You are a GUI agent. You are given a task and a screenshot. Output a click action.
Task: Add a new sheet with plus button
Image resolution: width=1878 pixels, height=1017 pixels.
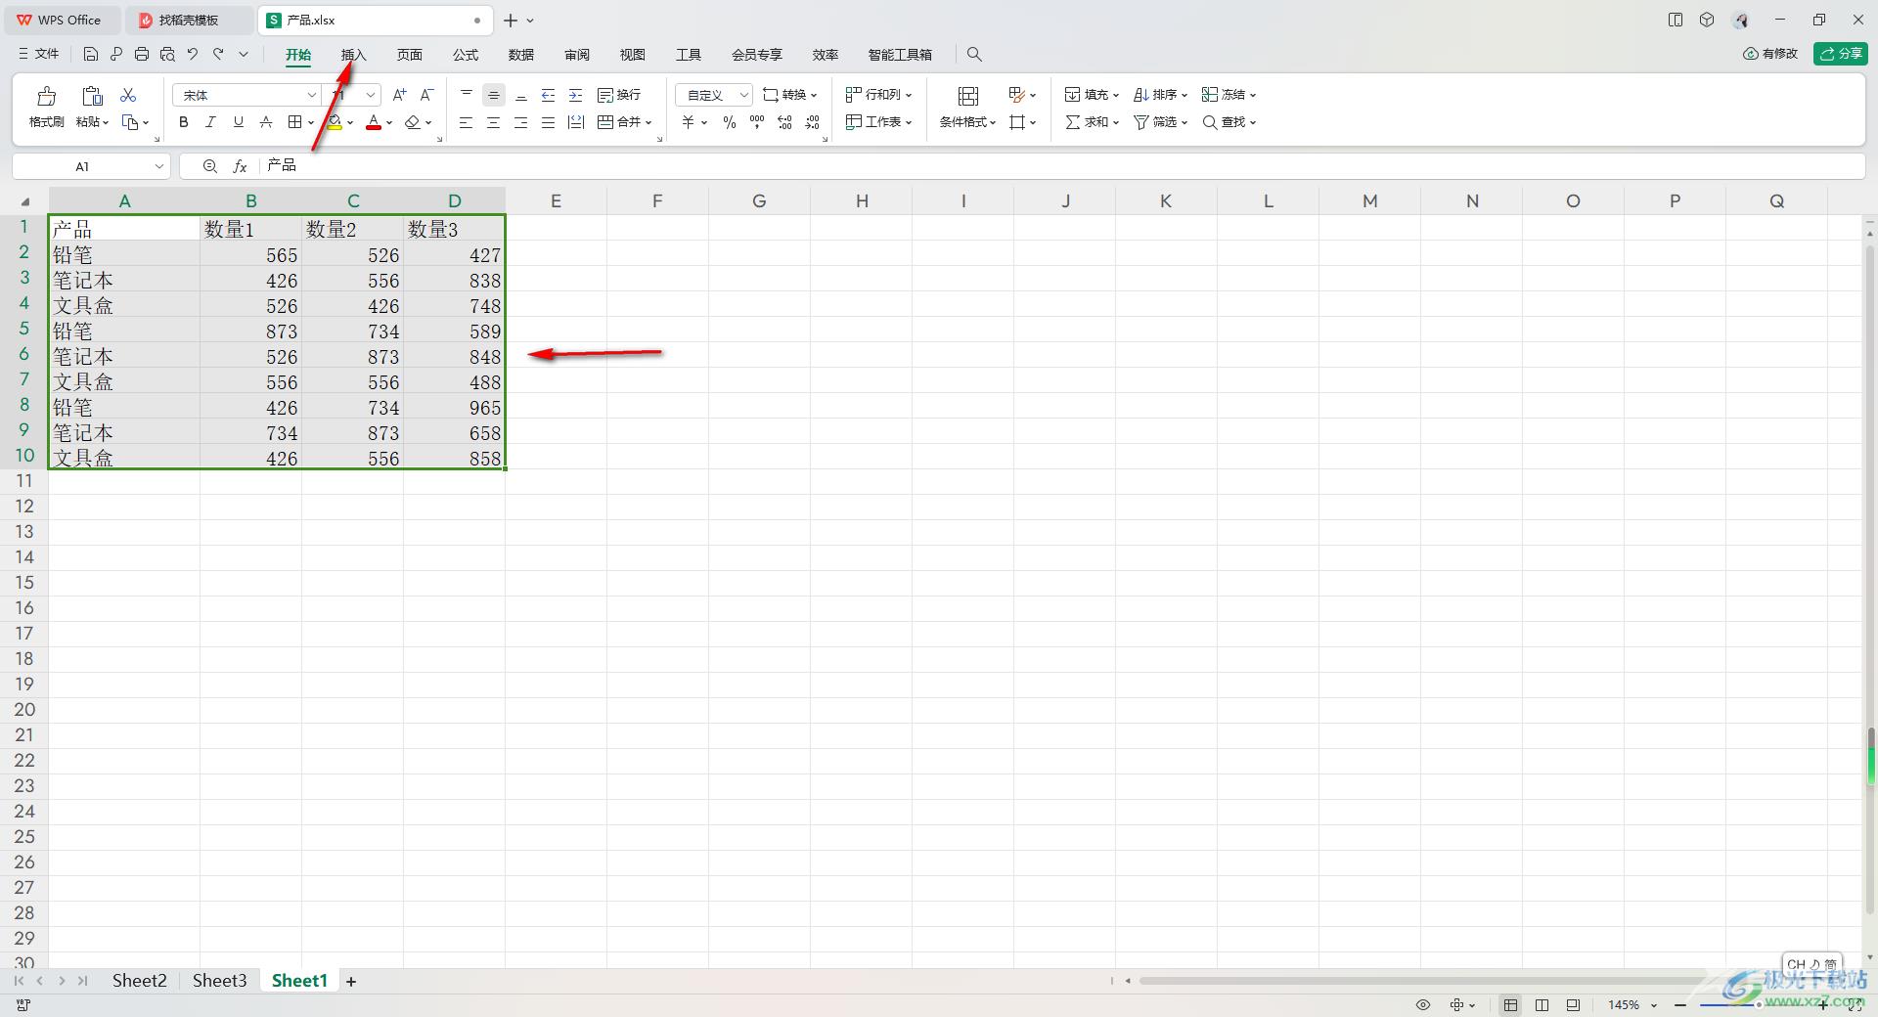(351, 981)
